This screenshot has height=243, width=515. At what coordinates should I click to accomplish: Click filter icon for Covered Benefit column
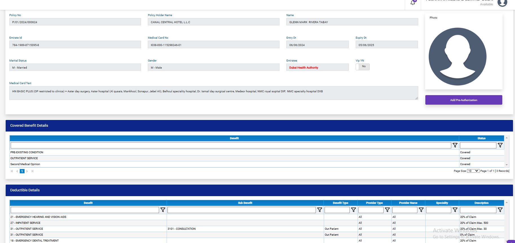(x=455, y=145)
